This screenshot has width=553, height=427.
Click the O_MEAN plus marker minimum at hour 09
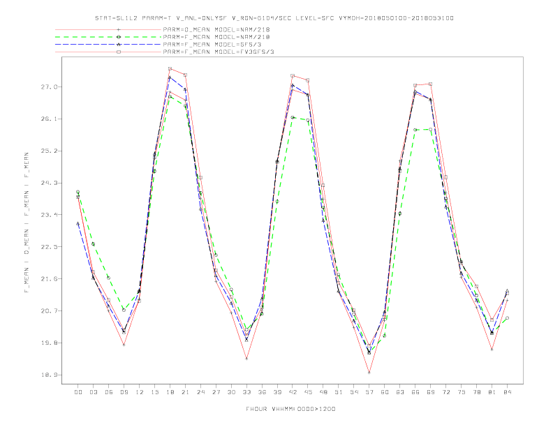pyautogui.click(x=124, y=345)
